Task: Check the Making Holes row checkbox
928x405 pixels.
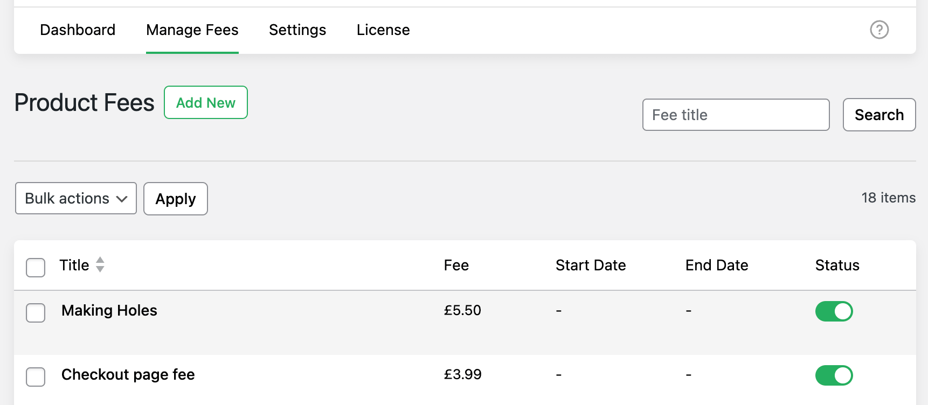Action: pos(36,313)
